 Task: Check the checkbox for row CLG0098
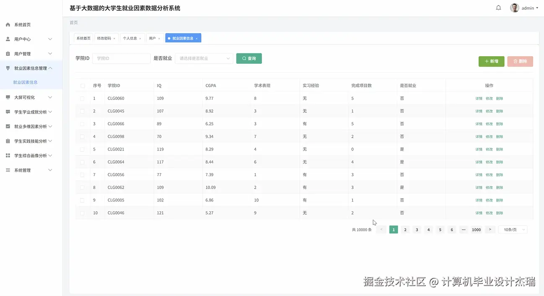coord(82,137)
